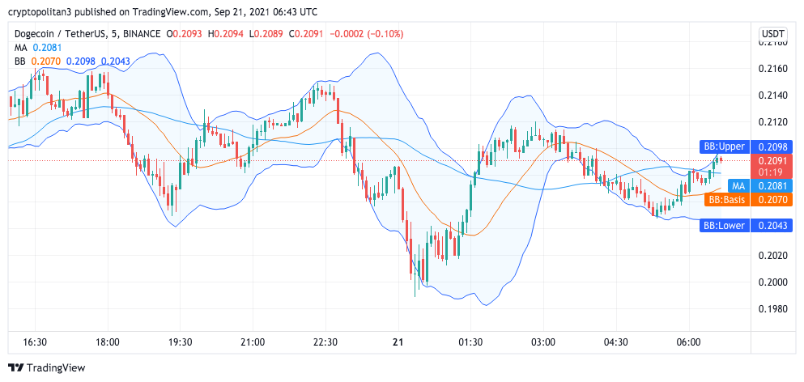Click the 0.2000 price axis label
This screenshot has height=382, width=804.
pos(771,282)
